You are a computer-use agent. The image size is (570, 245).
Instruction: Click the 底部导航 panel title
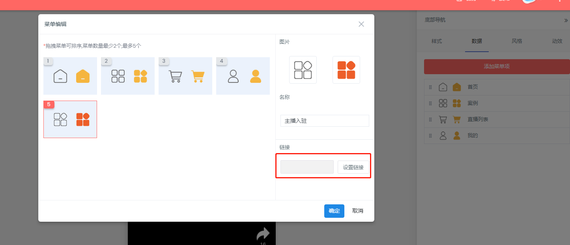tap(435, 20)
